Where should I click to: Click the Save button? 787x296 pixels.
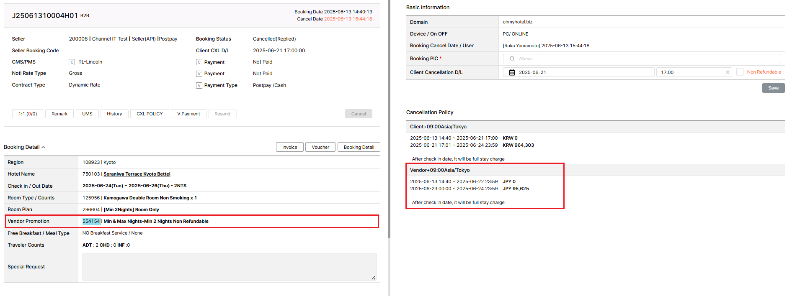click(773, 88)
